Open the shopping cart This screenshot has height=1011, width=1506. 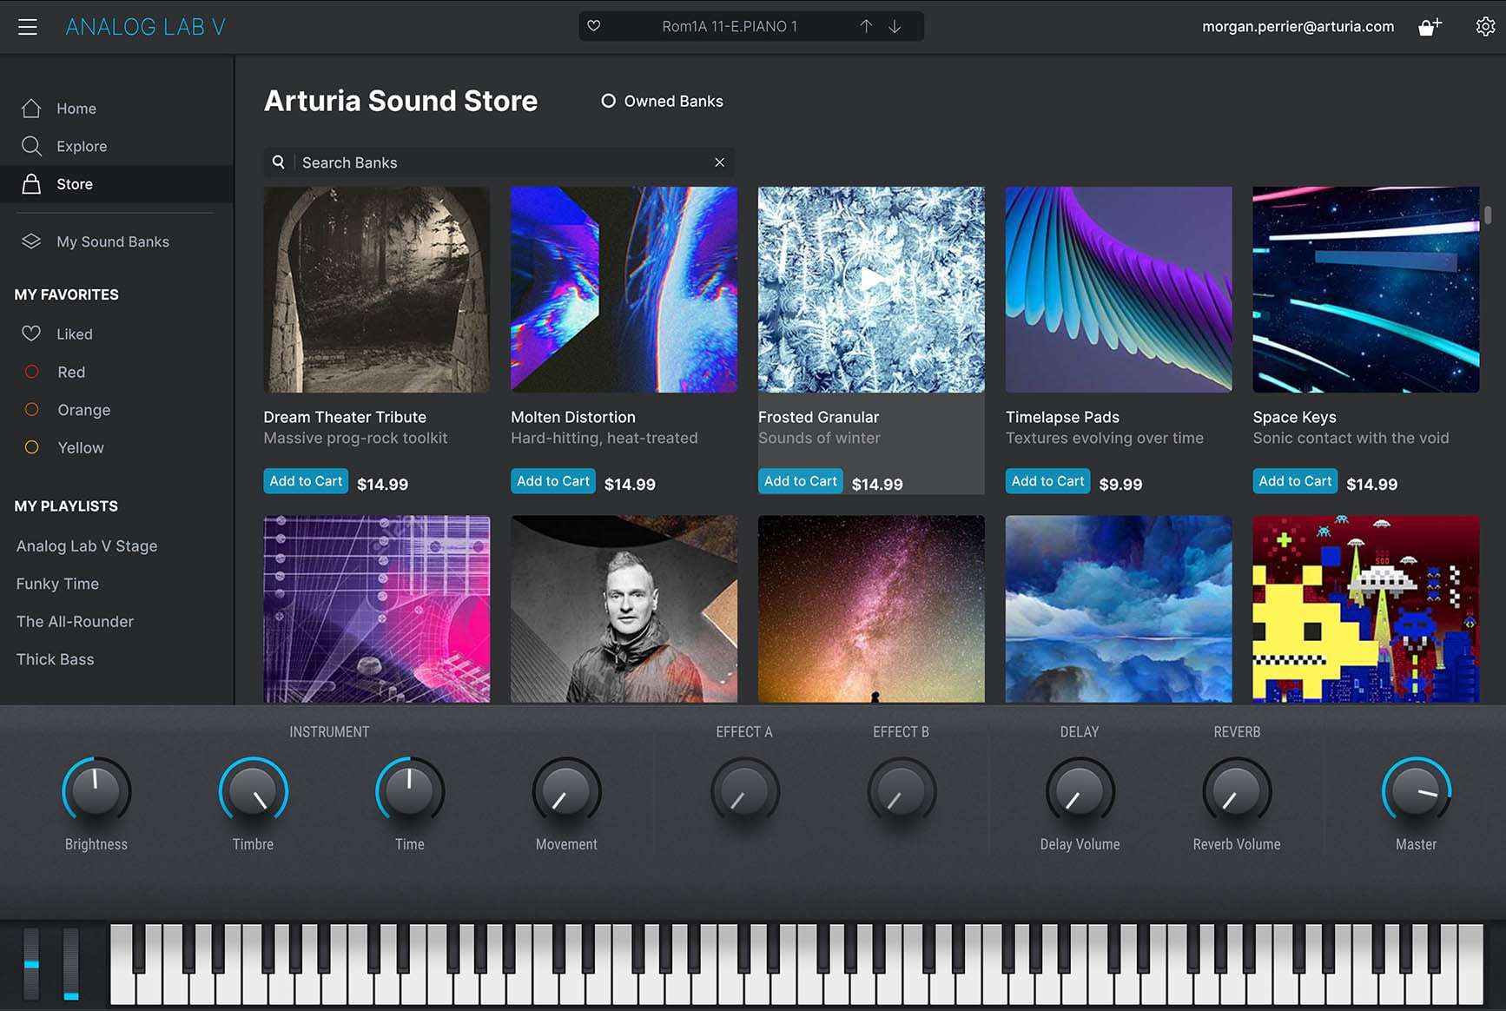[1430, 26]
